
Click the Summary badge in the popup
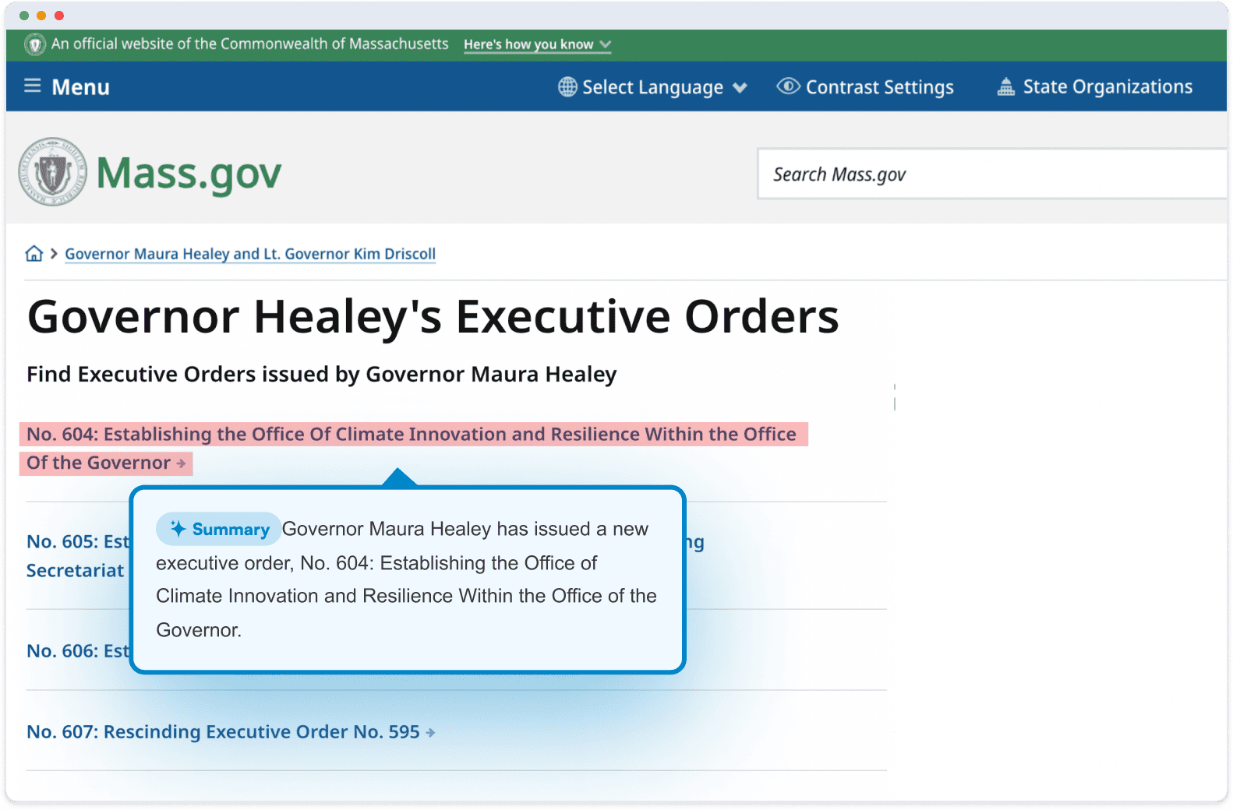(x=218, y=530)
